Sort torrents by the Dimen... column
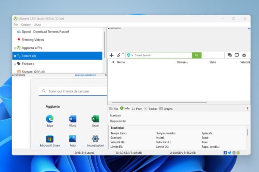259x172 pixels. pyautogui.click(x=182, y=62)
